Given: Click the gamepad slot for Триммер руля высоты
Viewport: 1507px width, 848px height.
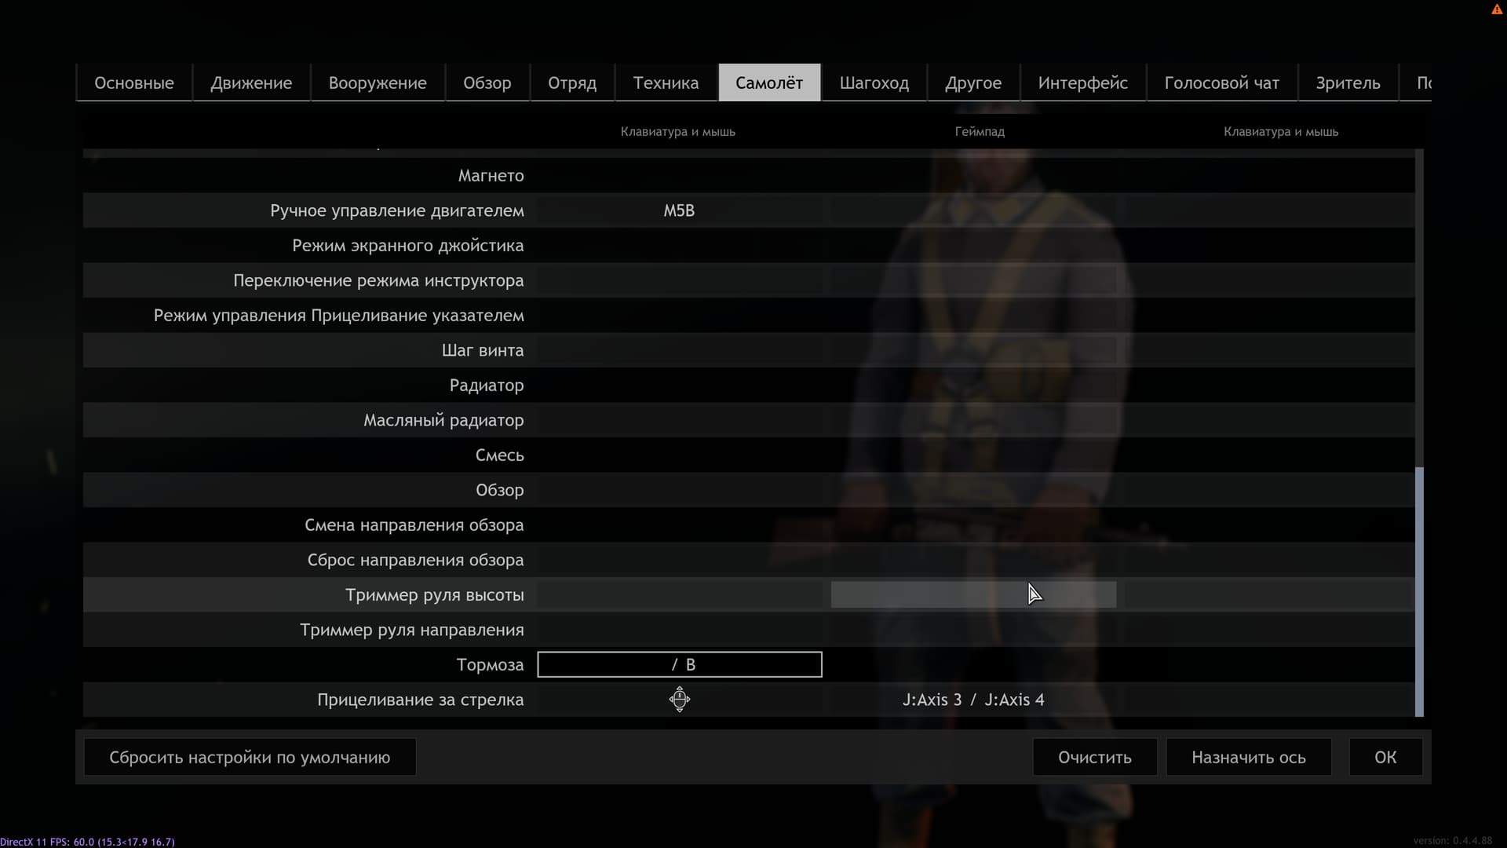Looking at the screenshot, I should pos(973,594).
